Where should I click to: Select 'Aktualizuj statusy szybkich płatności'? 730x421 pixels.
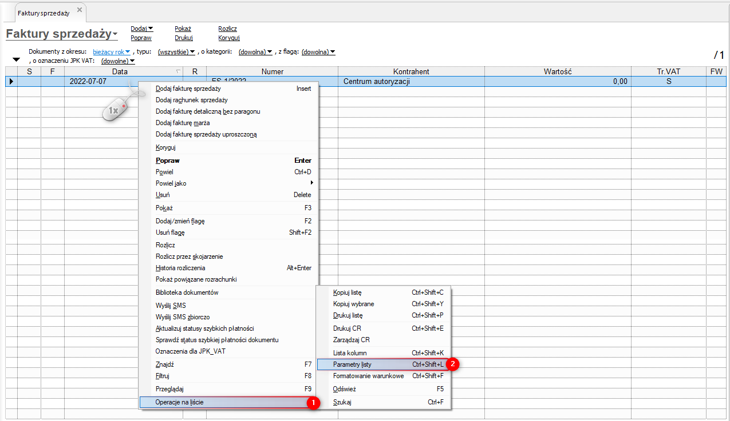pyautogui.click(x=228, y=328)
